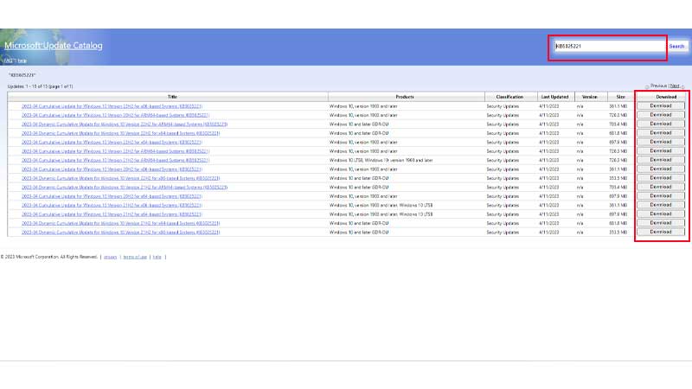Download the Cumulative Update 20H2 x86 row
Image resolution: width=692 pixels, height=389 pixels.
pyautogui.click(x=661, y=169)
